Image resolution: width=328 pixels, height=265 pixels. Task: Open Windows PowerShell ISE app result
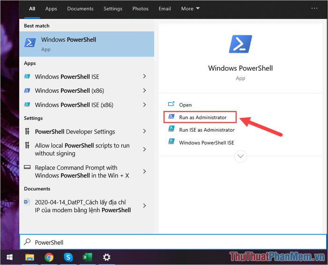(87, 76)
